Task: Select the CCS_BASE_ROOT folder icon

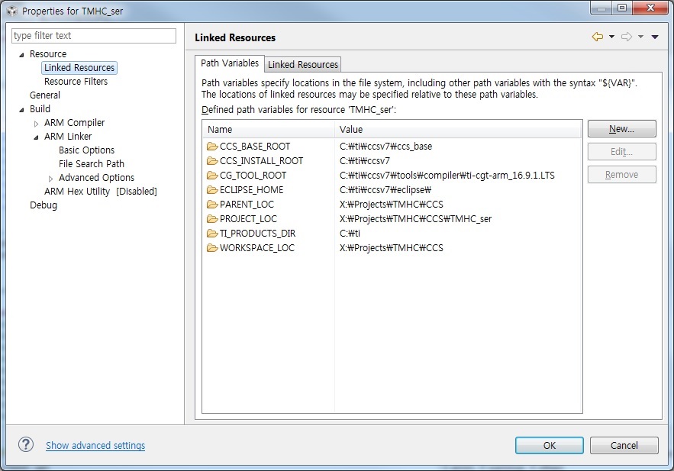Action: click(212, 147)
